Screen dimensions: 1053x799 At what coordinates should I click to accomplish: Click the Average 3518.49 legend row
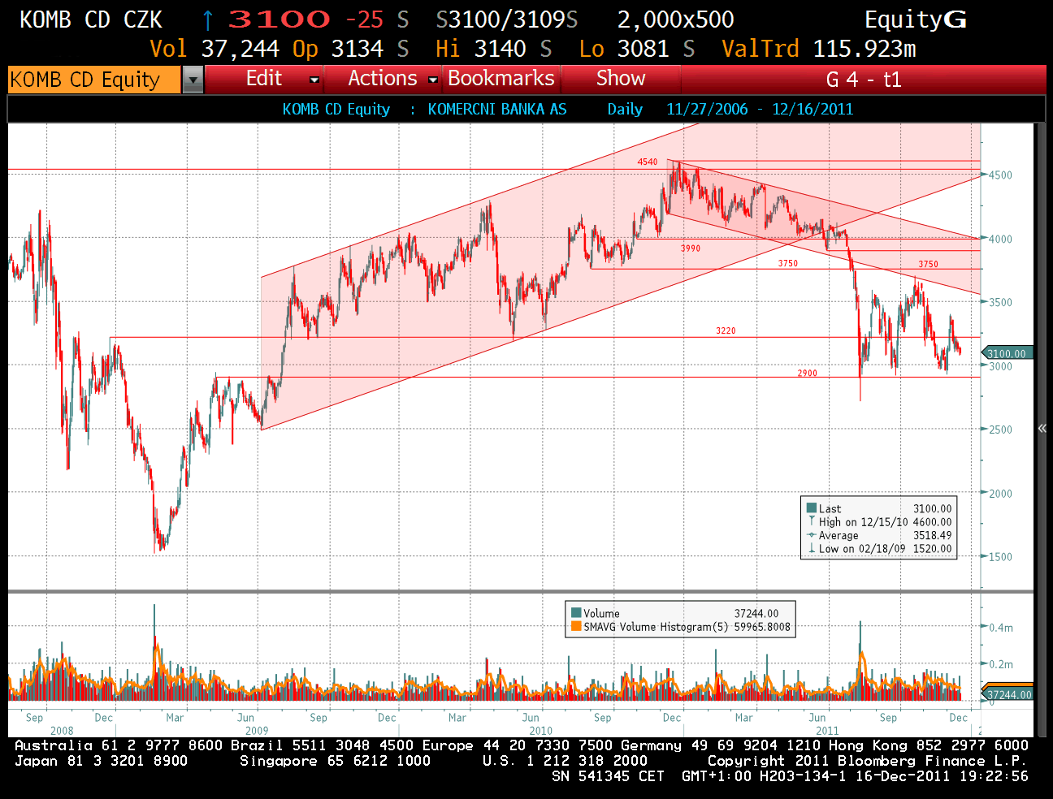click(x=879, y=535)
